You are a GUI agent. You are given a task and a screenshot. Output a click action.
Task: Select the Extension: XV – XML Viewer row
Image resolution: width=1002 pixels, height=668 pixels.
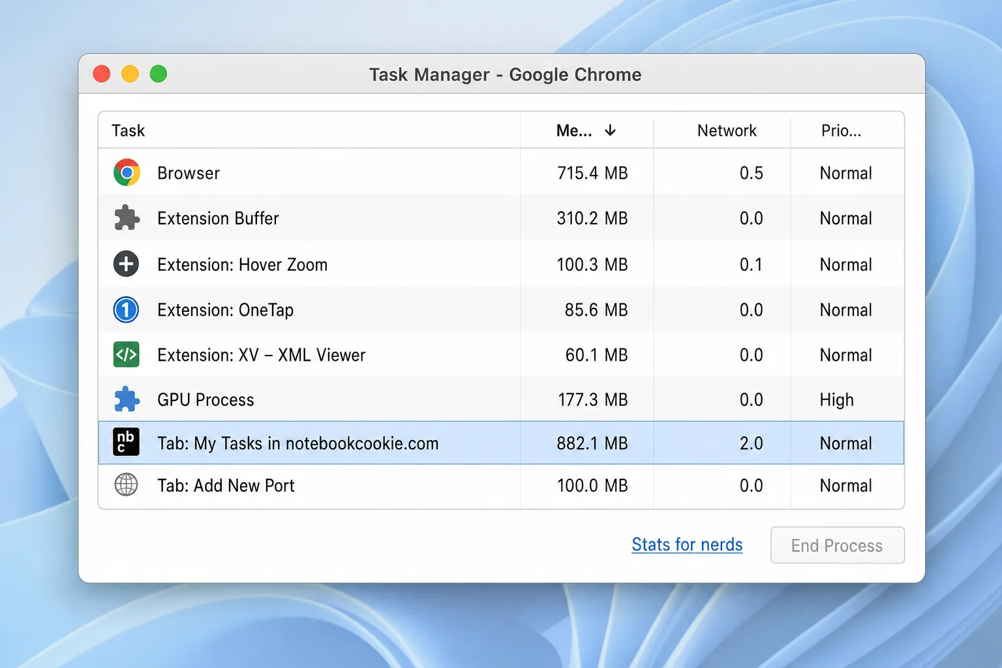pyautogui.click(x=501, y=355)
